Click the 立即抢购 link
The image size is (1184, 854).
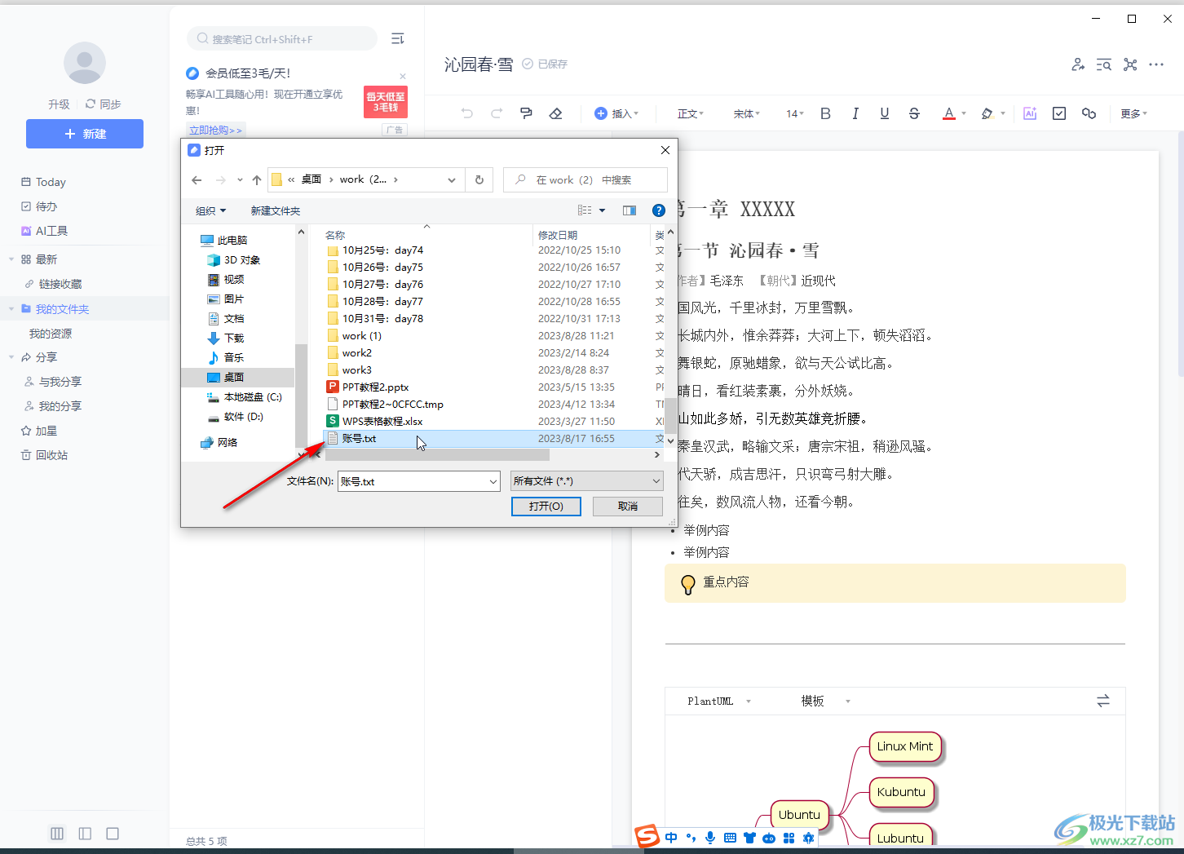(x=215, y=131)
